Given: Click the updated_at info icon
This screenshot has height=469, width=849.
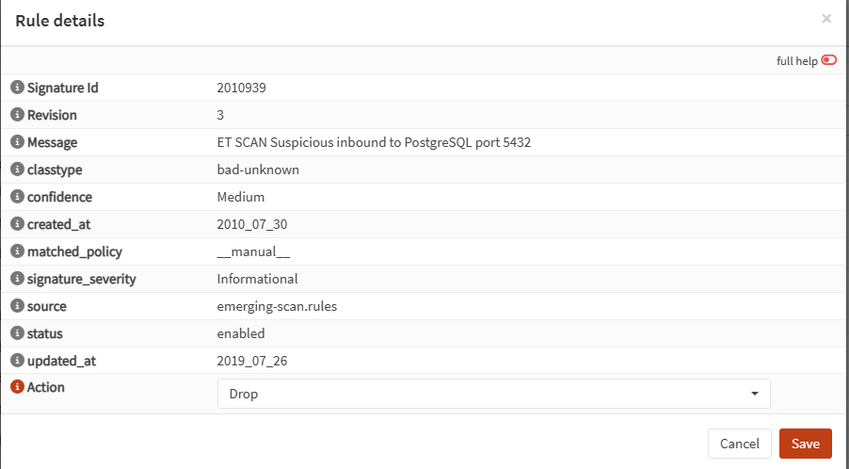Looking at the screenshot, I should [17, 360].
